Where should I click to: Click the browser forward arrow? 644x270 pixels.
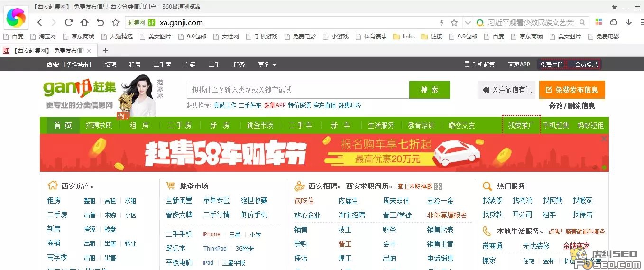(54, 22)
